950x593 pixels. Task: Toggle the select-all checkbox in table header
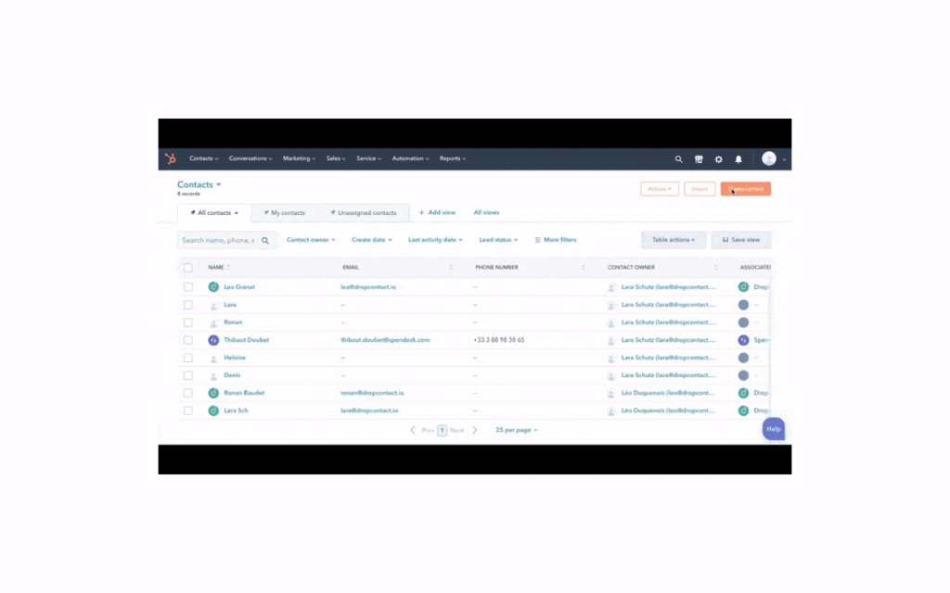pos(188,268)
